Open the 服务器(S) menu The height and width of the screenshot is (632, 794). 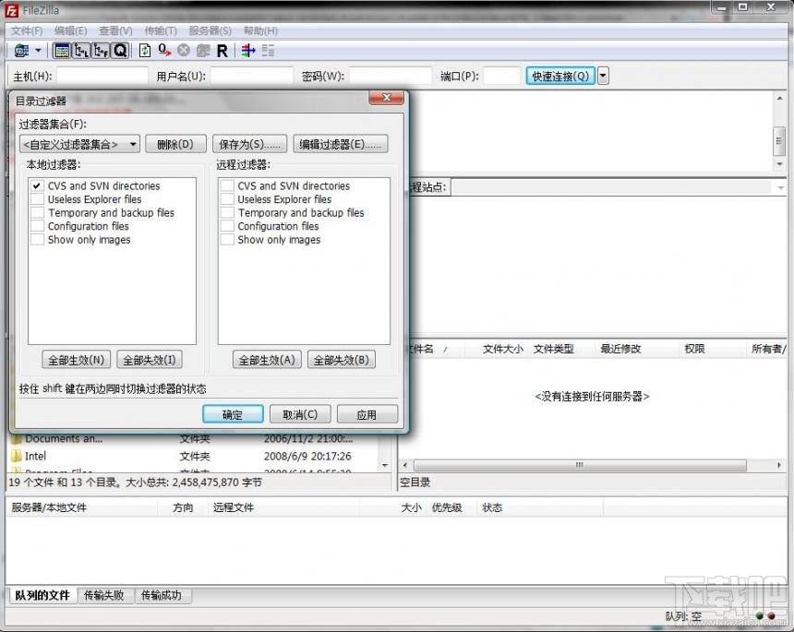[x=211, y=30]
